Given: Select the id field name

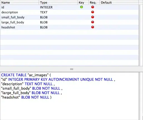Looking at the screenshot, I should 3,7.
